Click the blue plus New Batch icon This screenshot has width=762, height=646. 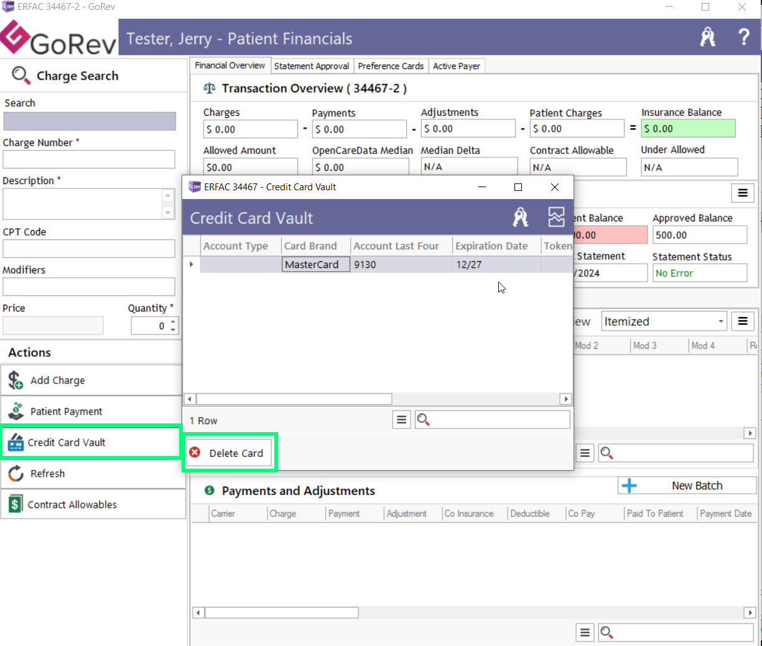tap(630, 486)
